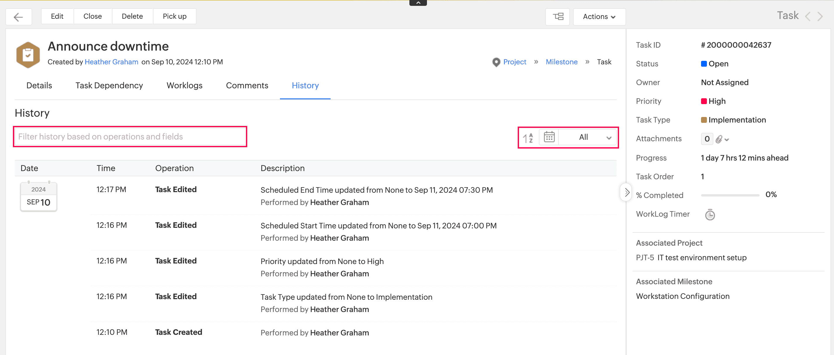Go to previous task arrow
This screenshot has height=355, width=834.
point(808,16)
